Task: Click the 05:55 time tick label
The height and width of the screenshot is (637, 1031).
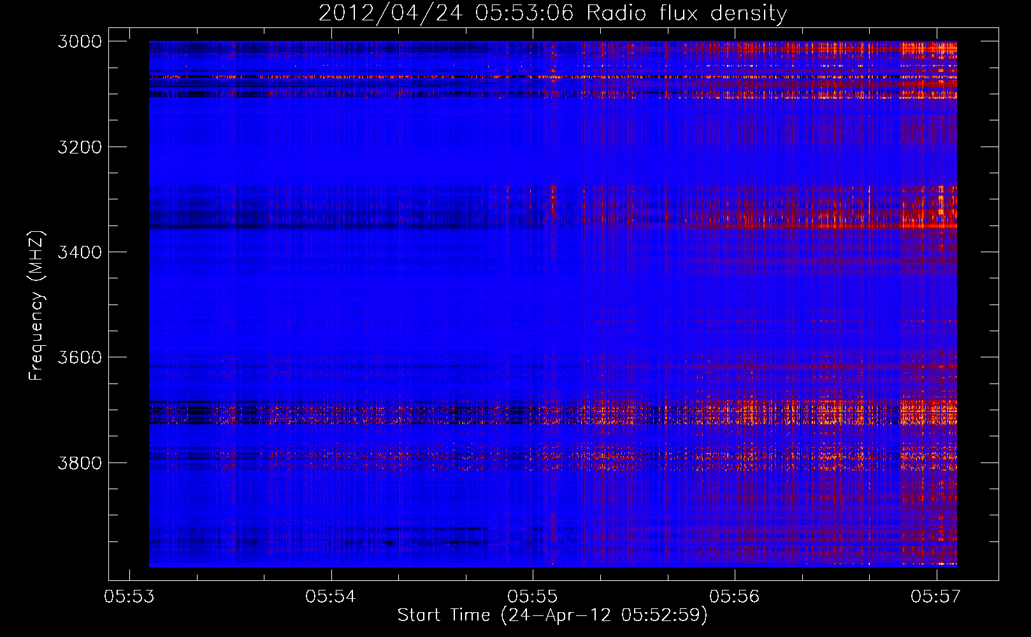Action: (533, 596)
